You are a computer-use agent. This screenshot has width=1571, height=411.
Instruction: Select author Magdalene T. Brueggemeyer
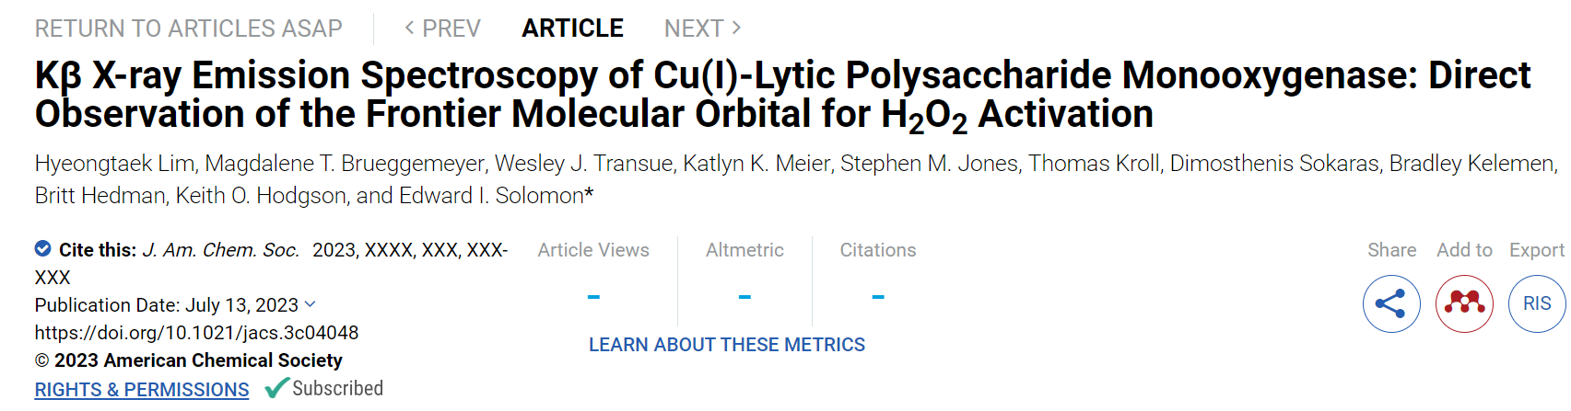coord(345,164)
